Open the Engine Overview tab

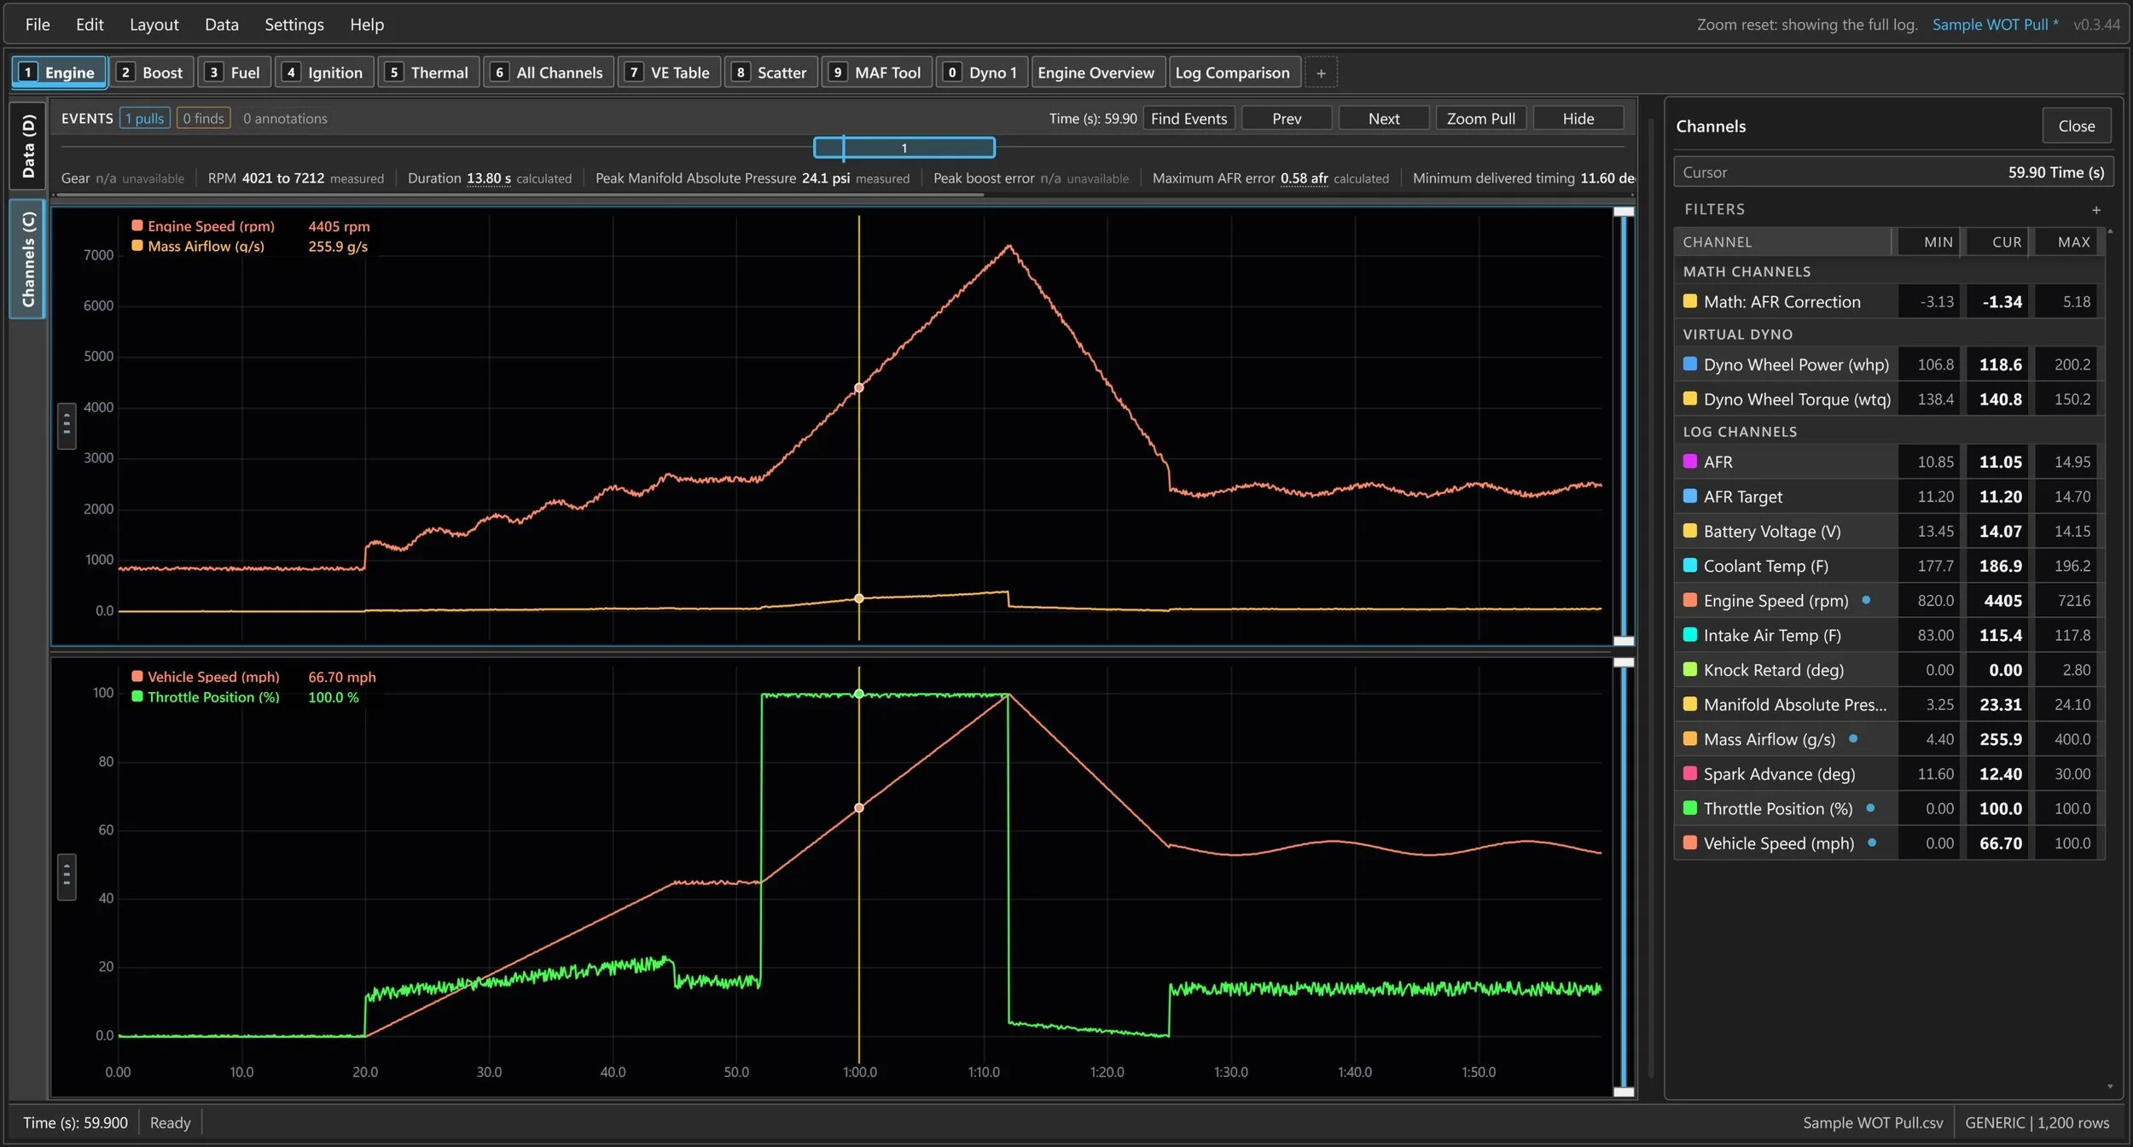click(x=1096, y=73)
